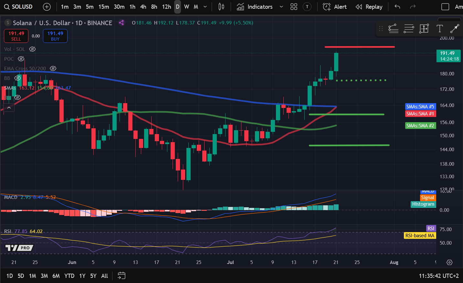
Task: Toggle visibility of Vol SOL indicator
Action: click(32, 49)
